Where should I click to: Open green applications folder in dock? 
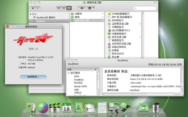point(144,107)
